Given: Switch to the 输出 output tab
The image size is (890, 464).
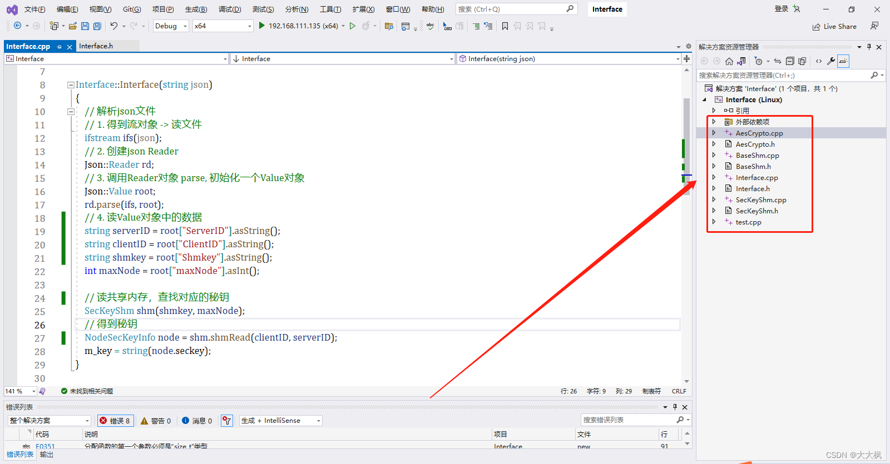Looking at the screenshot, I should (47, 455).
